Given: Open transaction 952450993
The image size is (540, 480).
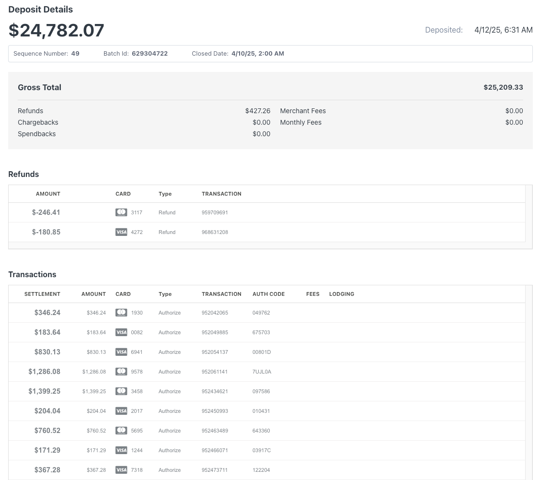Looking at the screenshot, I should (215, 411).
